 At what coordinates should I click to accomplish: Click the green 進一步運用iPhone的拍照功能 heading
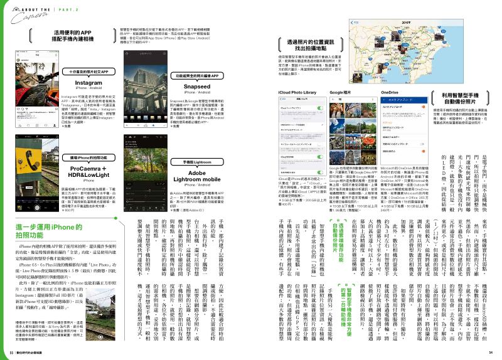tap(49, 231)
